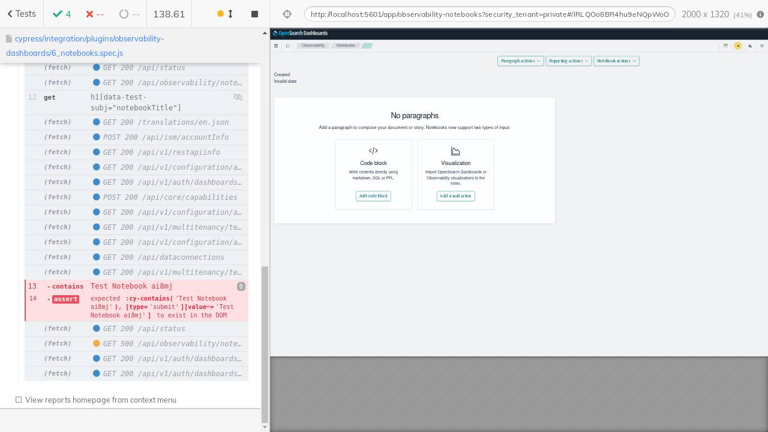This screenshot has height=432, width=768.
Task: Toggle auto-scrolling arrow icon
Action: [230, 14]
